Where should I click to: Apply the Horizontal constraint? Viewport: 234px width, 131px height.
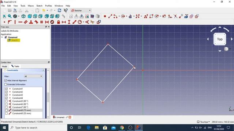[x=20, y=22]
